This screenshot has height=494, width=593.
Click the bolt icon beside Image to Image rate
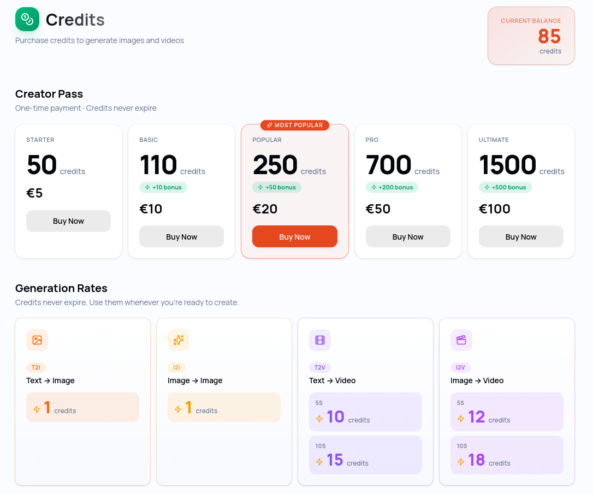(x=178, y=409)
